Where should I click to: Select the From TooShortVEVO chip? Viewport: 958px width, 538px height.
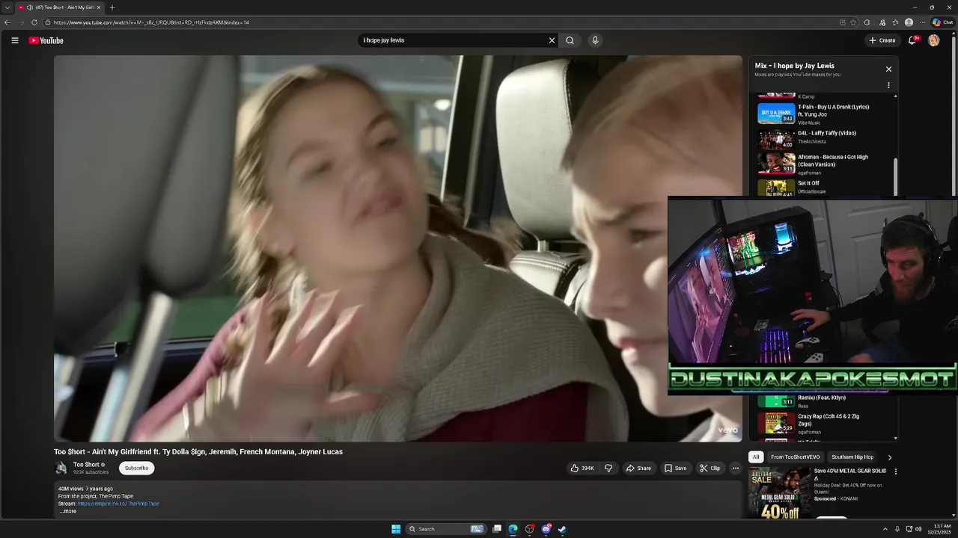click(795, 457)
